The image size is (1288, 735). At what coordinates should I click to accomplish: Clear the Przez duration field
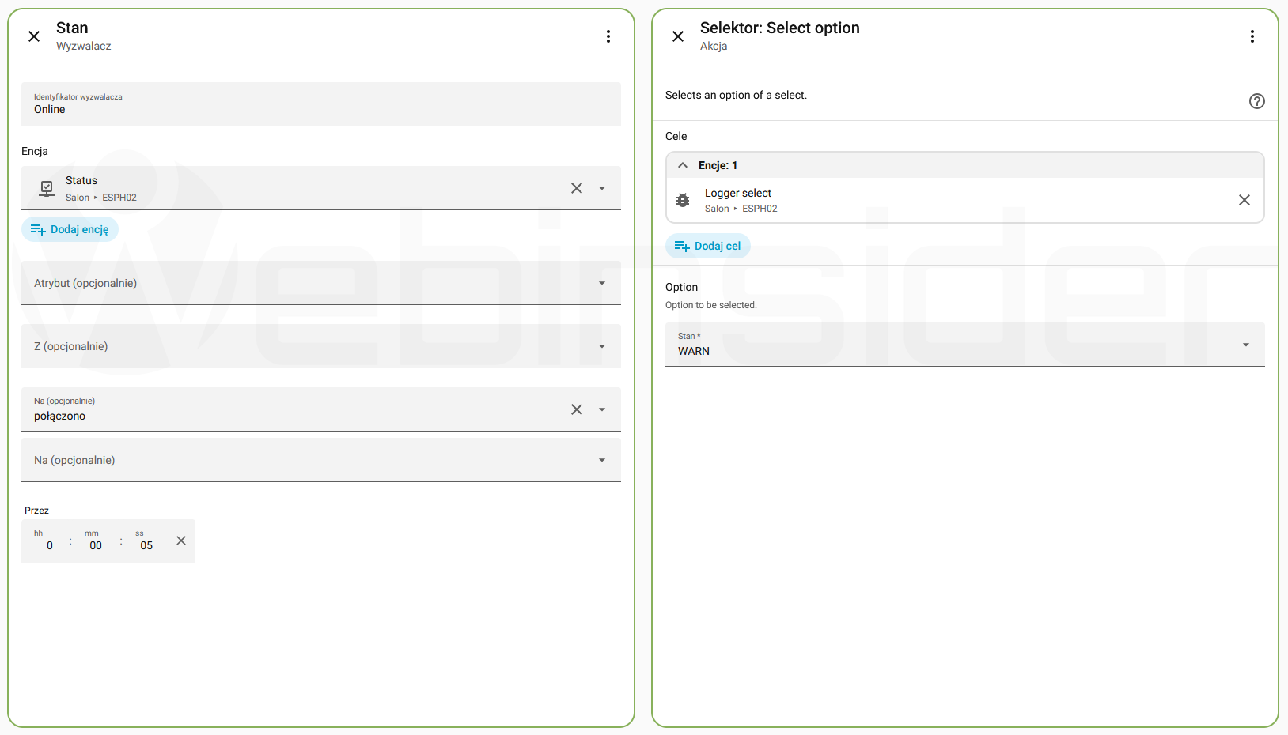181,541
